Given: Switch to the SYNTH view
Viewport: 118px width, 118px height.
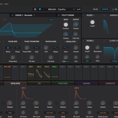Looking at the screenshot, I should pos(105,9).
